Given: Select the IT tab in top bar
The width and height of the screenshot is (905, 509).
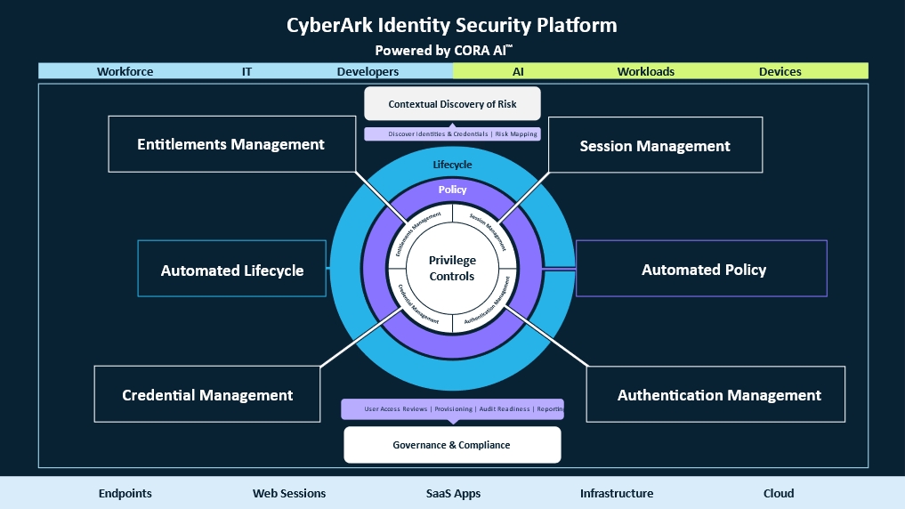Looking at the screenshot, I should pos(246,71).
